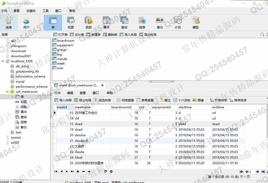Open the 编辑 menu in table viewer
Image resolution: width=268 pixels, height=183 pixels.
point(70,93)
